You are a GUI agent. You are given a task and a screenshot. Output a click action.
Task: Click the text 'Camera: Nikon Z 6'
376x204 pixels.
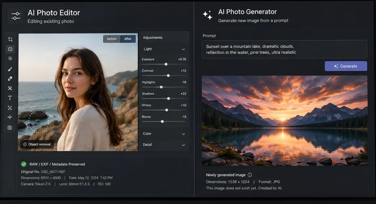pos(36,184)
